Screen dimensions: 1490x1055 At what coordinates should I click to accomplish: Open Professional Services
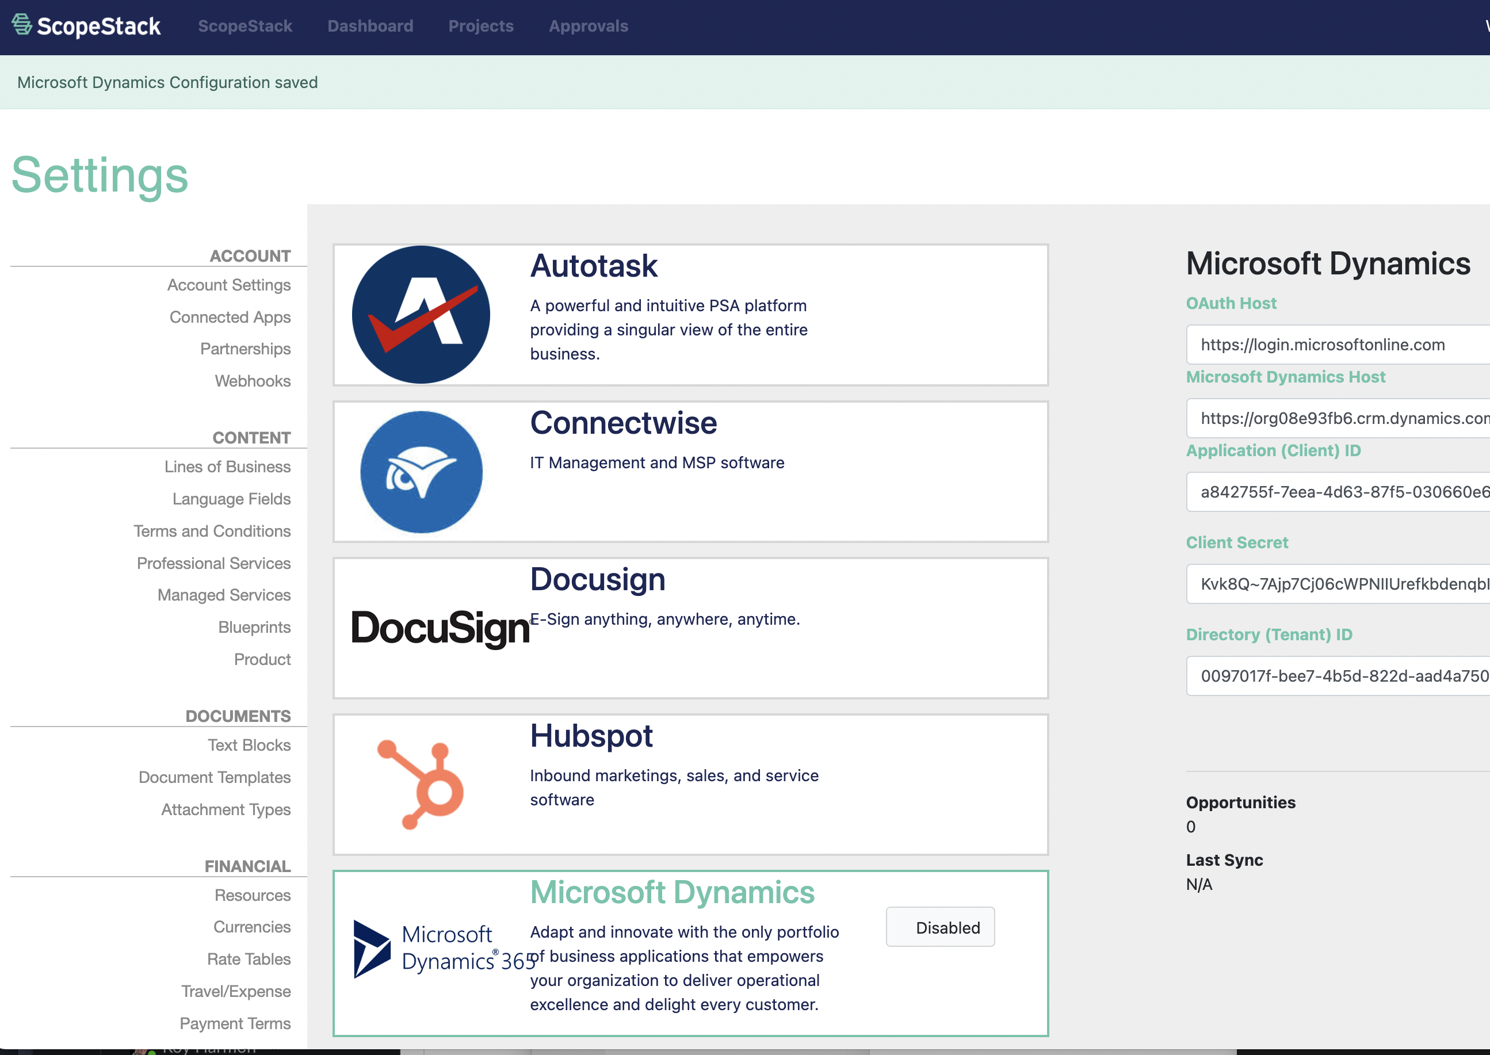[x=213, y=563]
